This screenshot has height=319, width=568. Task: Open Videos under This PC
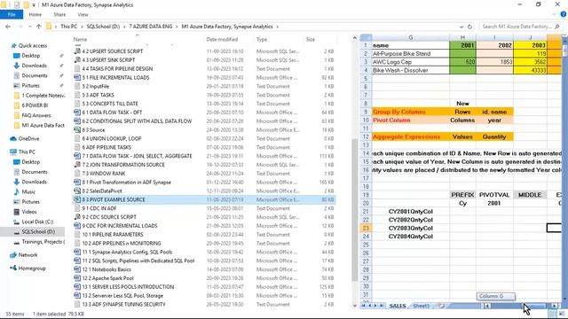29,212
